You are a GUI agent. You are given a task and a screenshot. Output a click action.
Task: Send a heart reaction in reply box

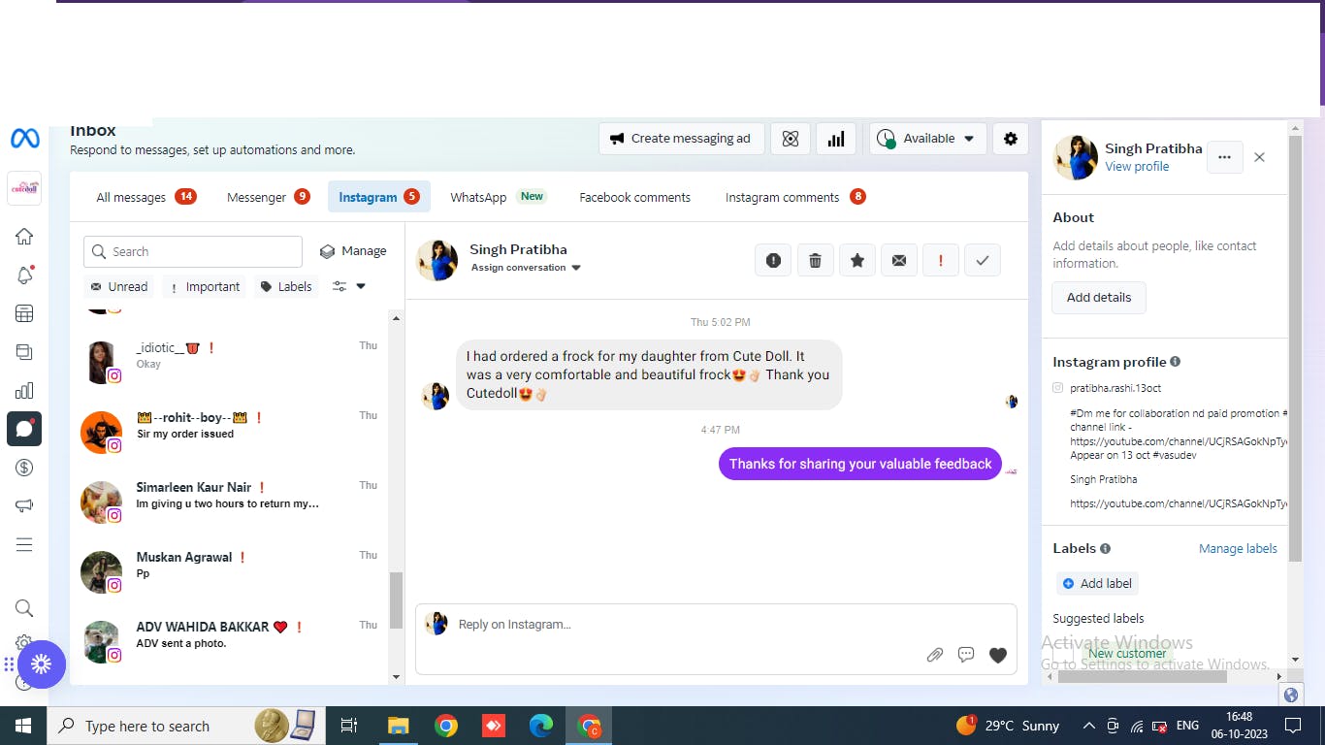(x=997, y=655)
